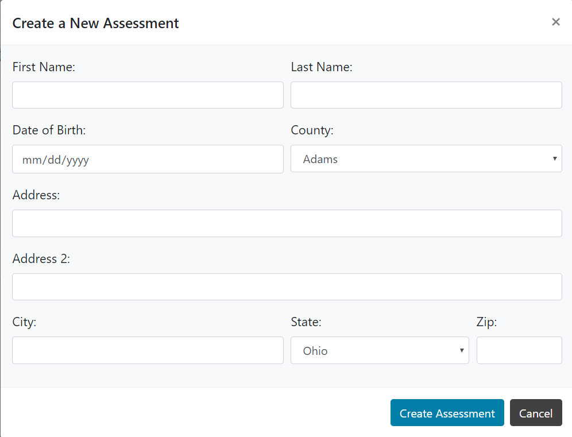The height and width of the screenshot is (437, 572).
Task: Click the "Last Name:" label text
Action: [x=322, y=67]
